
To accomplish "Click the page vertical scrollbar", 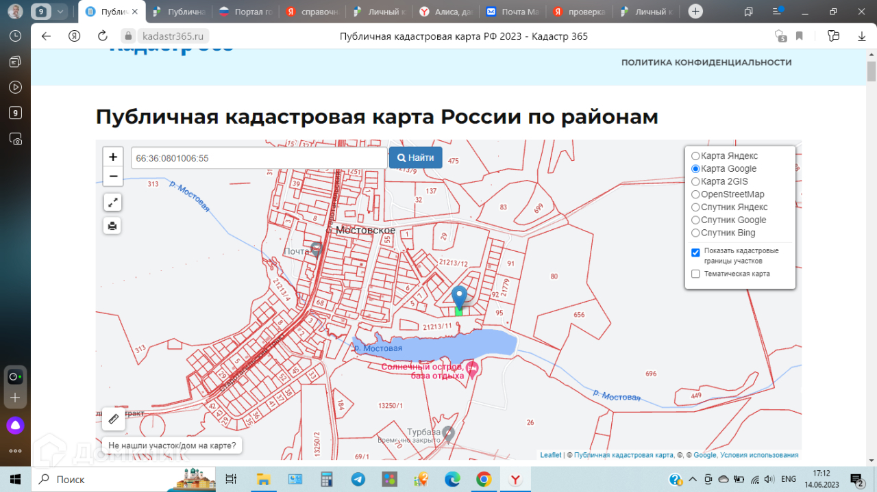I will 871,71.
